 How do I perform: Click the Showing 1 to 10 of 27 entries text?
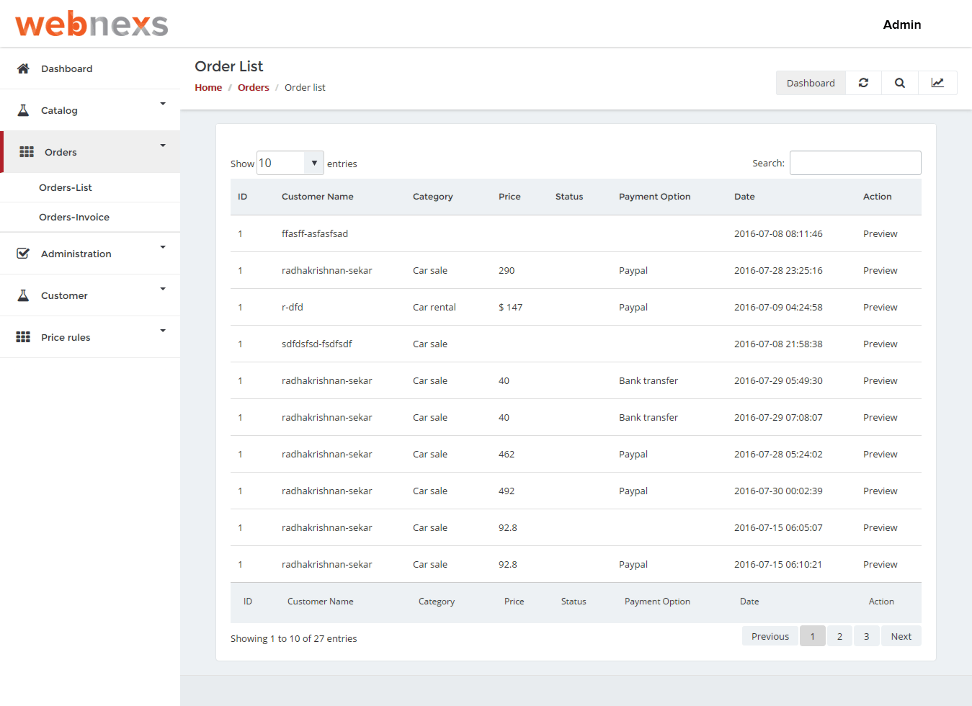pyautogui.click(x=294, y=638)
